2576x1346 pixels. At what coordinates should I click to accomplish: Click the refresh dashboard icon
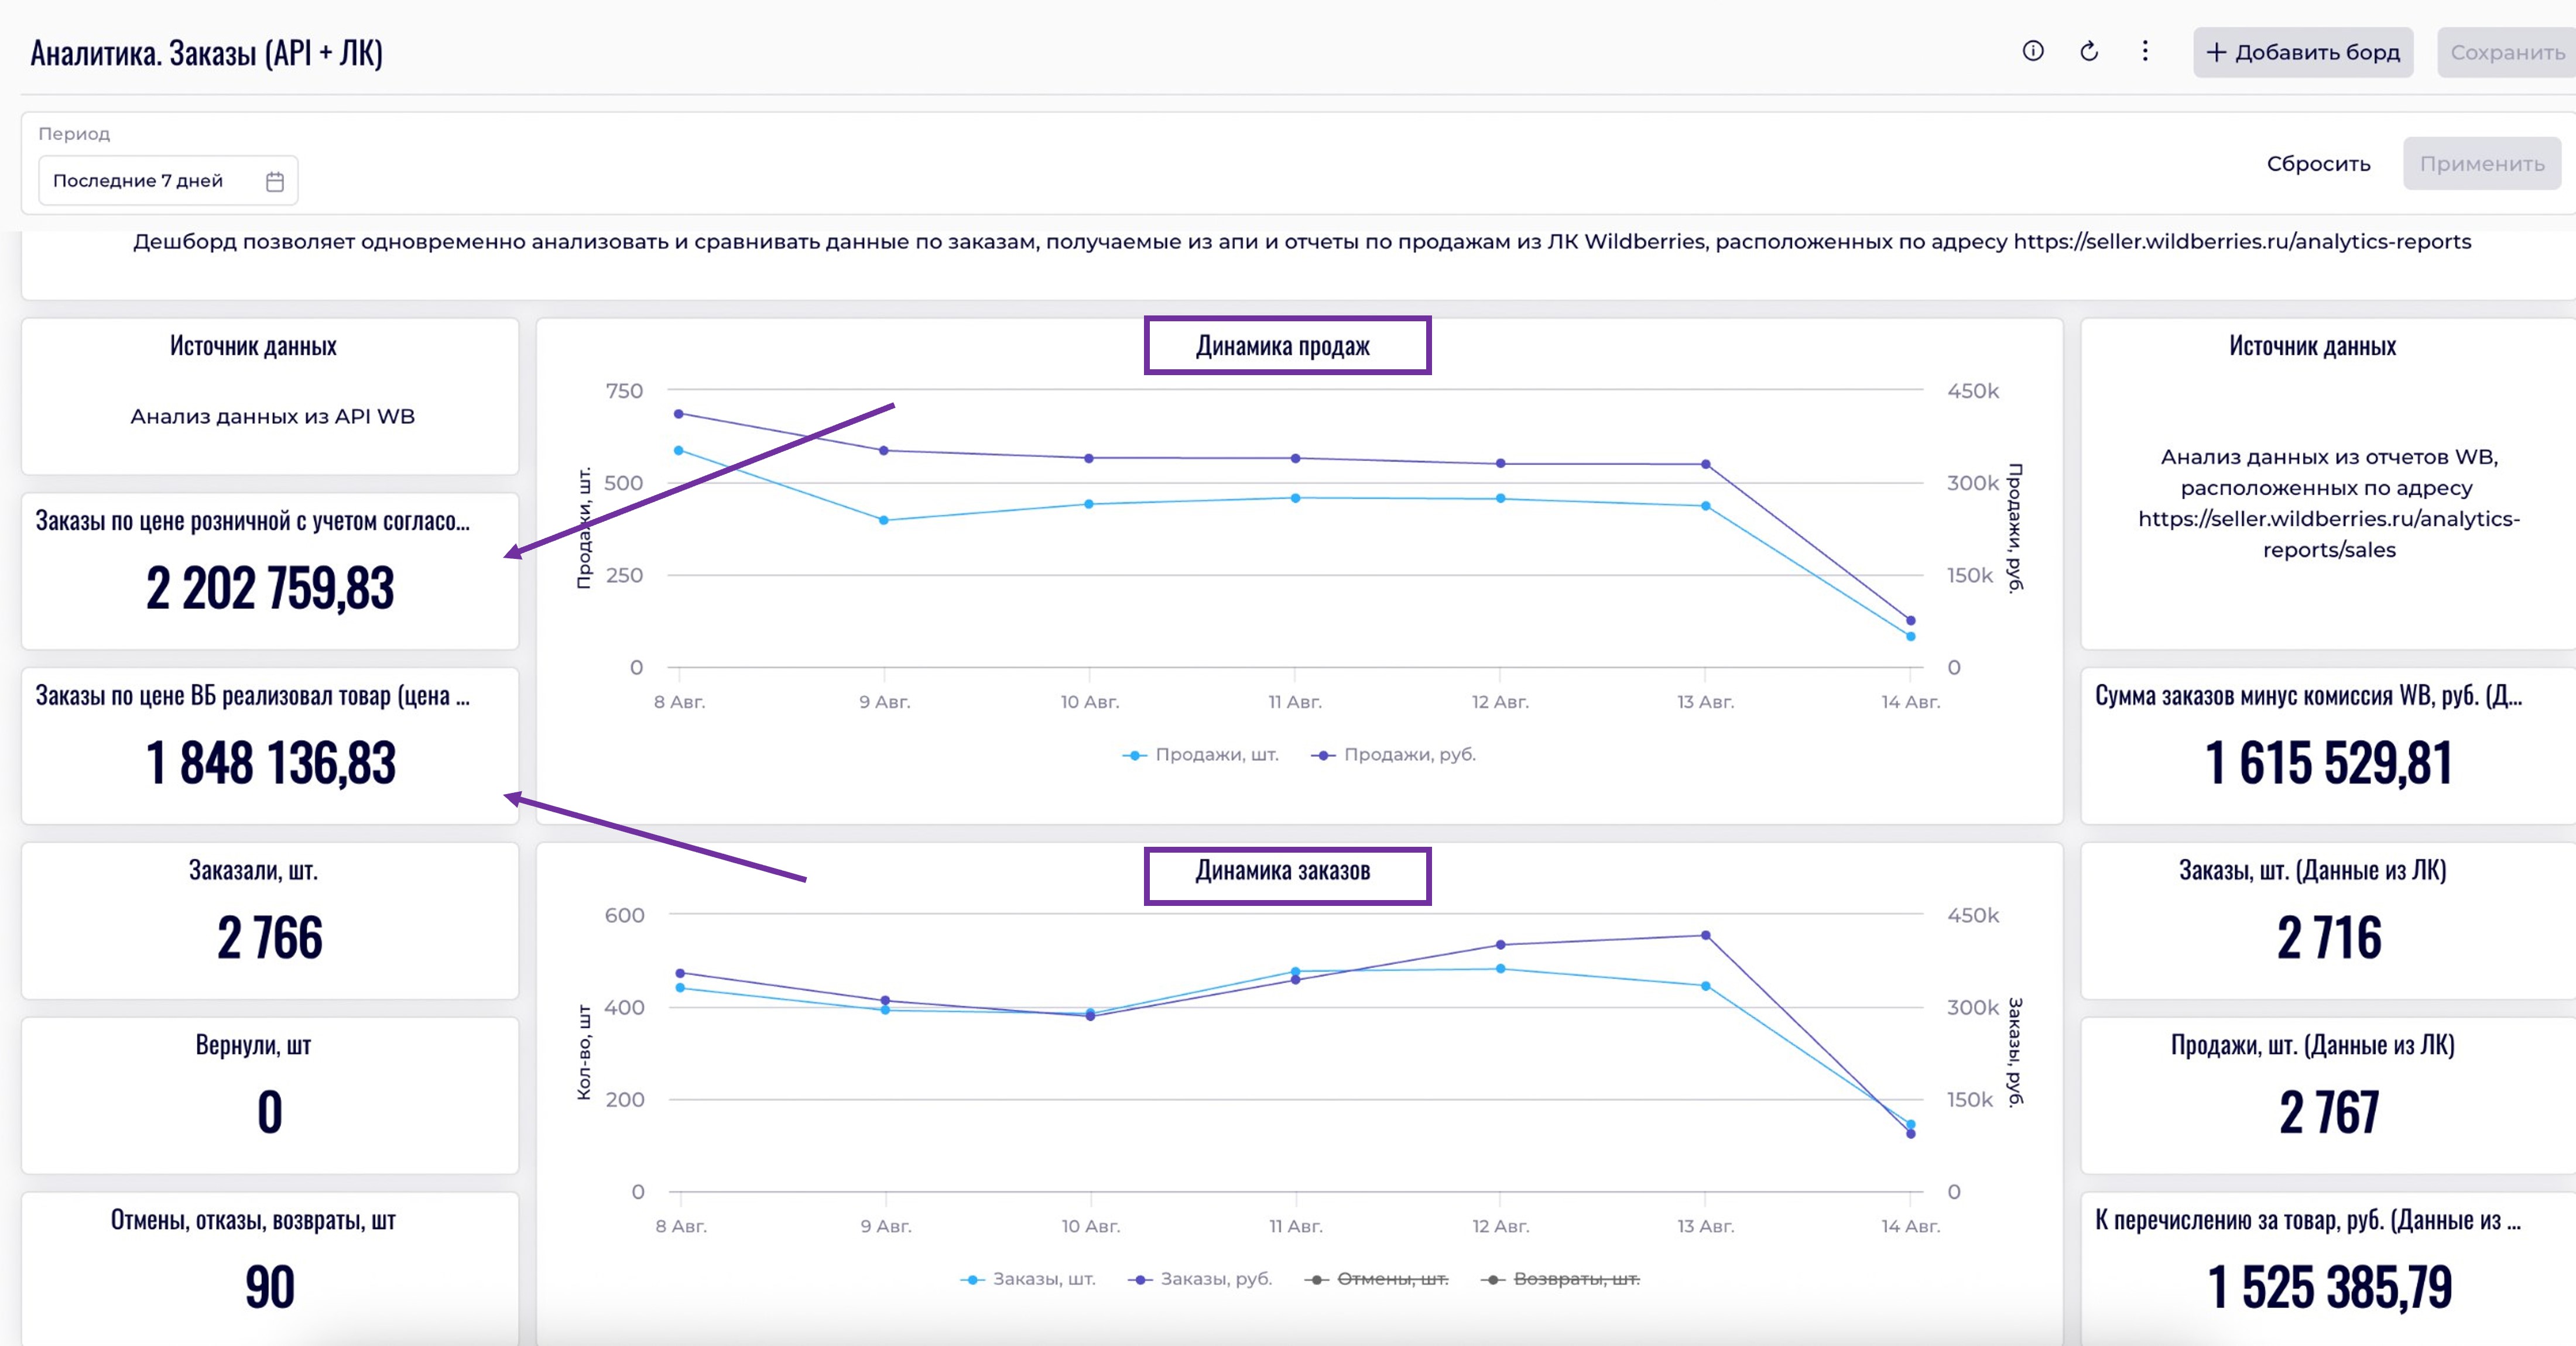(2089, 51)
